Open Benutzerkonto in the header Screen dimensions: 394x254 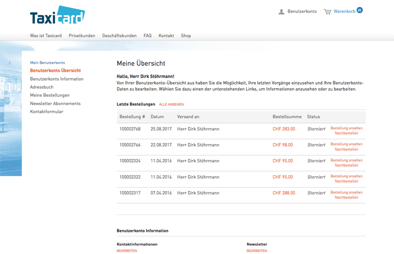302,11
